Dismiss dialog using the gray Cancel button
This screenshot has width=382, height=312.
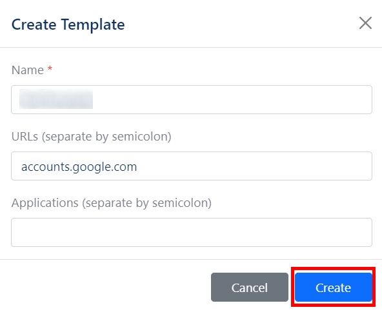point(250,287)
